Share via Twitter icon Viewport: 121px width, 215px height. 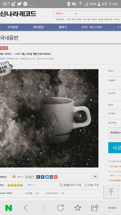click(x=47, y=177)
